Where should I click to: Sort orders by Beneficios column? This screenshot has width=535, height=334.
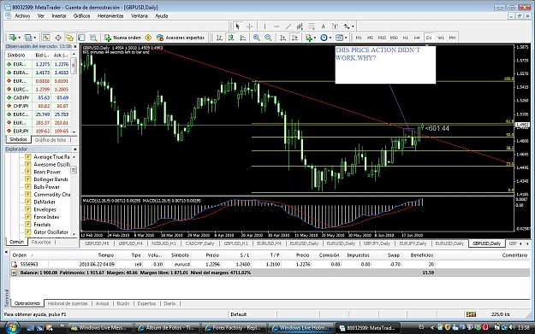[422, 255]
